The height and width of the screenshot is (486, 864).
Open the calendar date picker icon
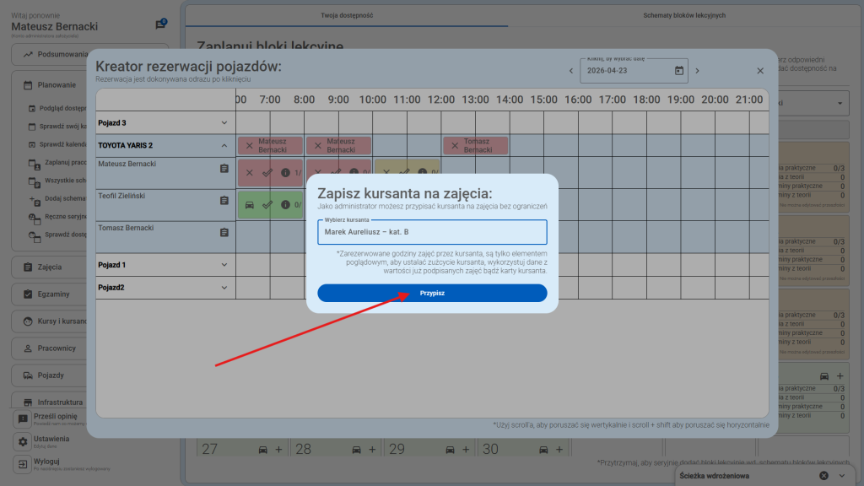[x=678, y=71]
